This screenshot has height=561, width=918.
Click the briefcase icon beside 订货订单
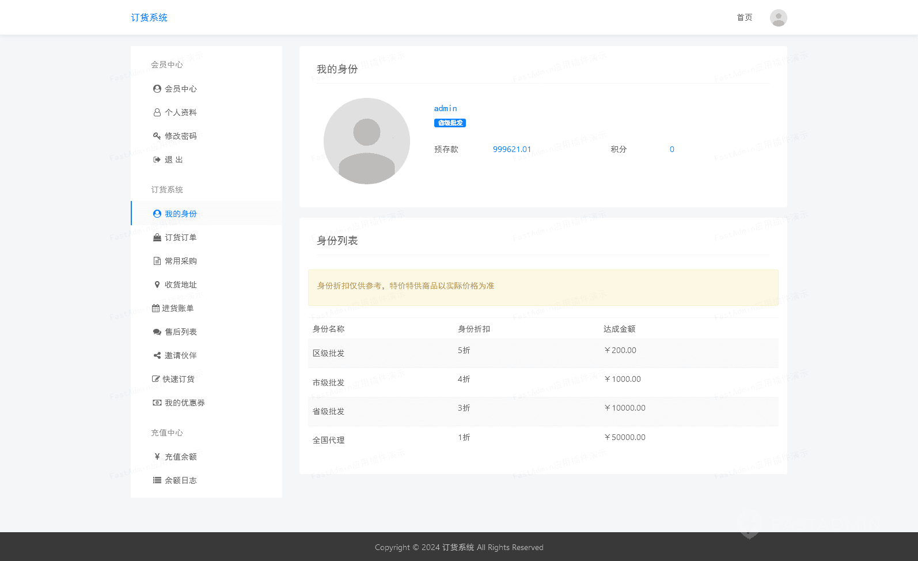pyautogui.click(x=157, y=237)
